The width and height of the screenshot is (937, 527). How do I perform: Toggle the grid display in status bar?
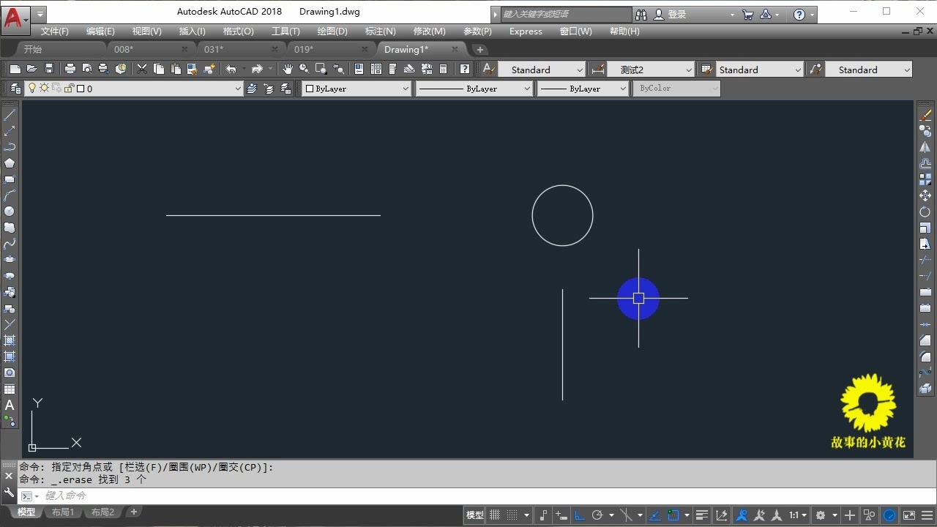point(495,515)
